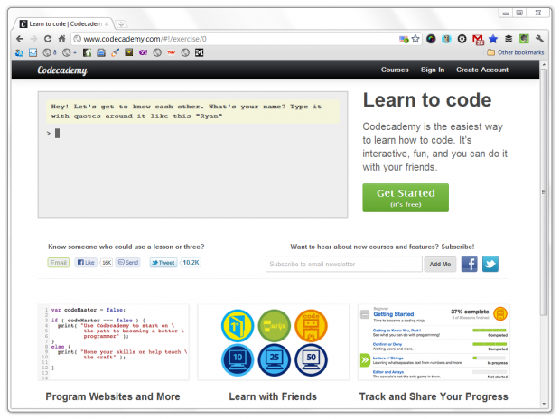Click Track and Share Your Progress heading
560x419 pixels.
click(434, 396)
